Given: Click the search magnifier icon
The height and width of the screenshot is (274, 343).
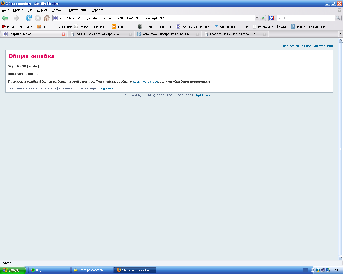Looking at the screenshot, I should [x=338, y=18].
